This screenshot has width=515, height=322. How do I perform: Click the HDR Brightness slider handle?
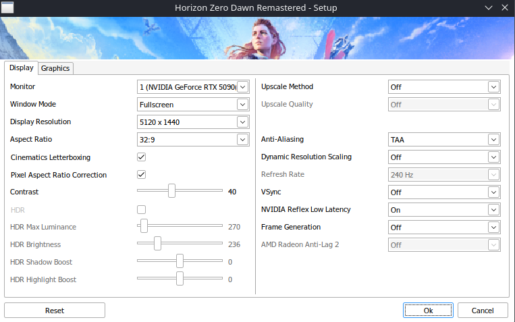[158, 243]
